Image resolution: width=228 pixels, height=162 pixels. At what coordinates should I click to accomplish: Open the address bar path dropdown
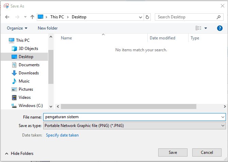[140, 17]
